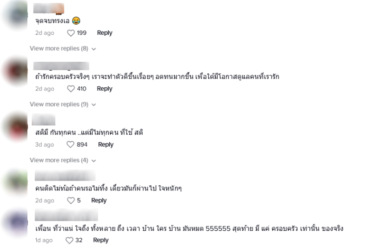372x248 pixels.
Task: Open blurred username above the 32-like comment
Action: (x=66, y=215)
